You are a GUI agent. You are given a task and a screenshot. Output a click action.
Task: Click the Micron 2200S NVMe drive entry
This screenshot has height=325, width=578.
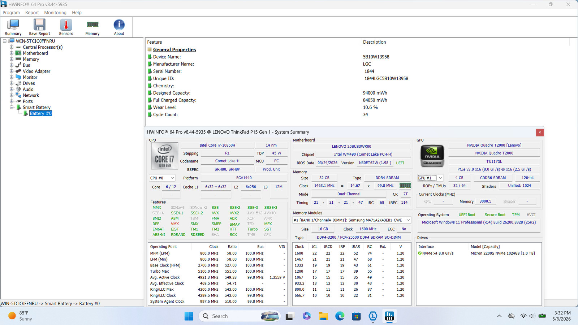pos(503,253)
